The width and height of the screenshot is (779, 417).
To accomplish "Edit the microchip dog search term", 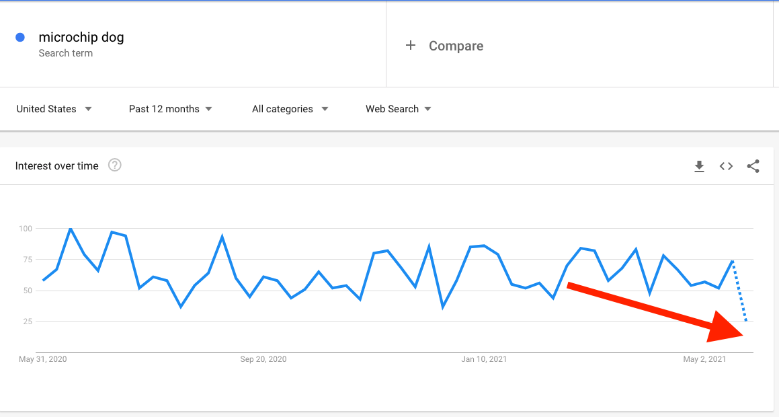I will [81, 37].
